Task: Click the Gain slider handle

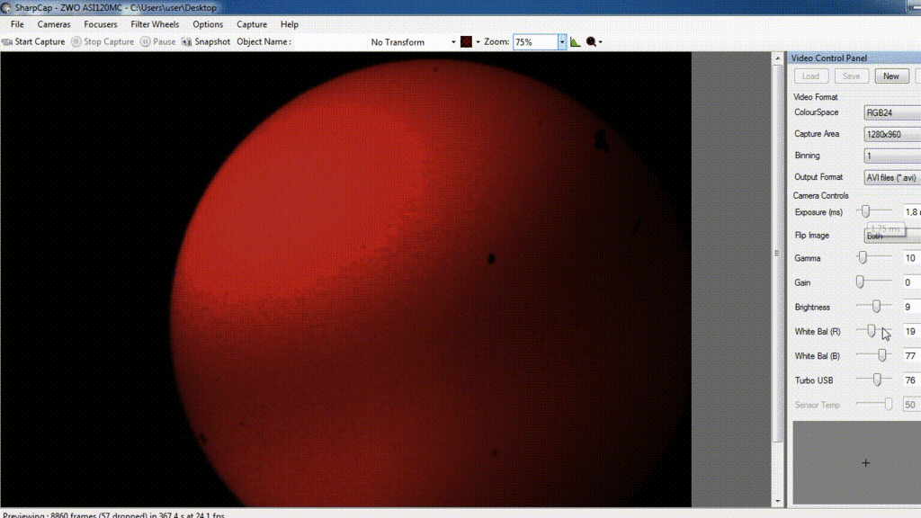Action: (x=860, y=281)
